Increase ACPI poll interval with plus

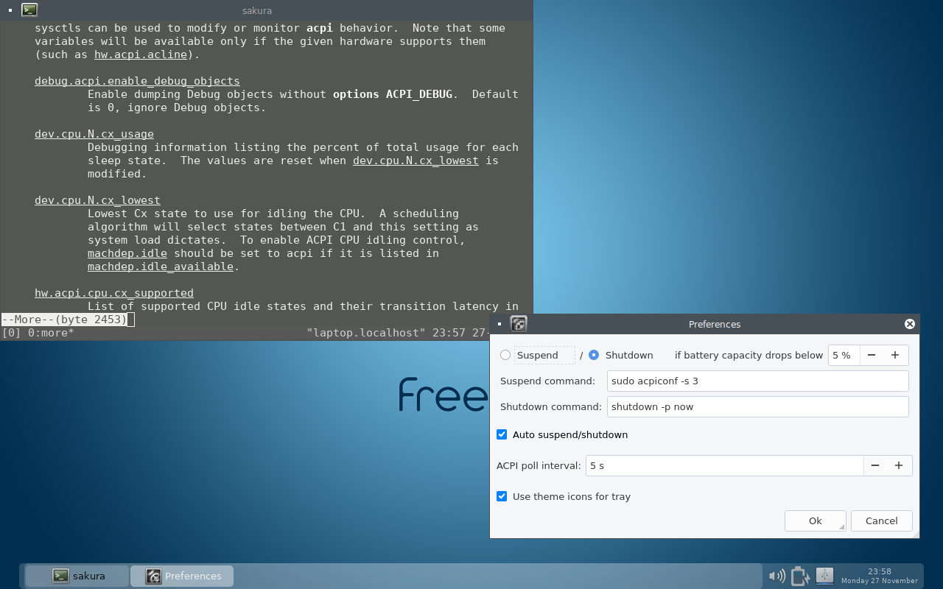tap(899, 465)
